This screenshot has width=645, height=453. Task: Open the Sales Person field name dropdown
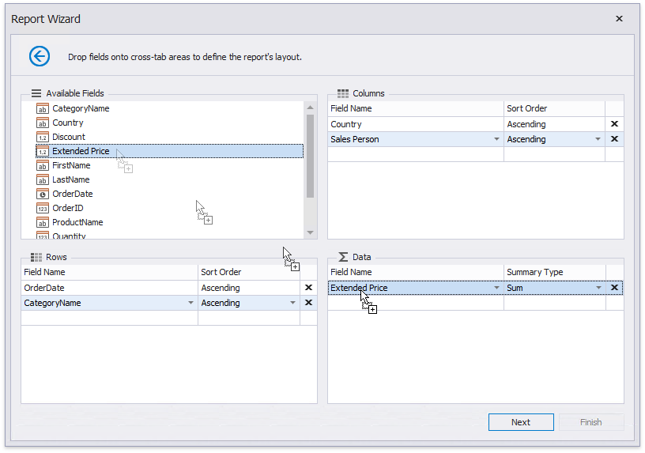[x=496, y=139]
